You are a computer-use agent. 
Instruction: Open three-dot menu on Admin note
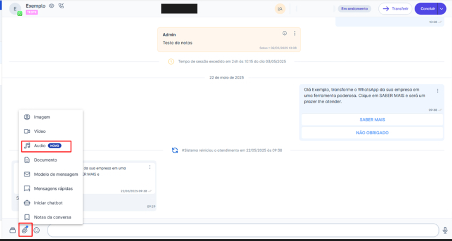tap(295, 33)
